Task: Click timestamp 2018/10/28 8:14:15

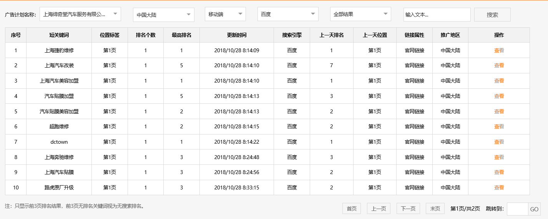Action: pyautogui.click(x=237, y=126)
